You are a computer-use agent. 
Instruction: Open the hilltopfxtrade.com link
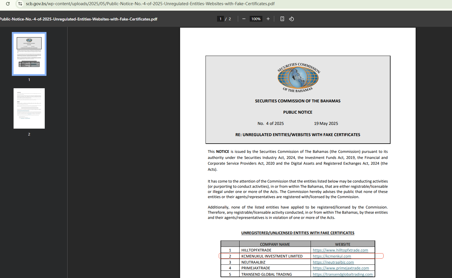[x=340, y=250]
